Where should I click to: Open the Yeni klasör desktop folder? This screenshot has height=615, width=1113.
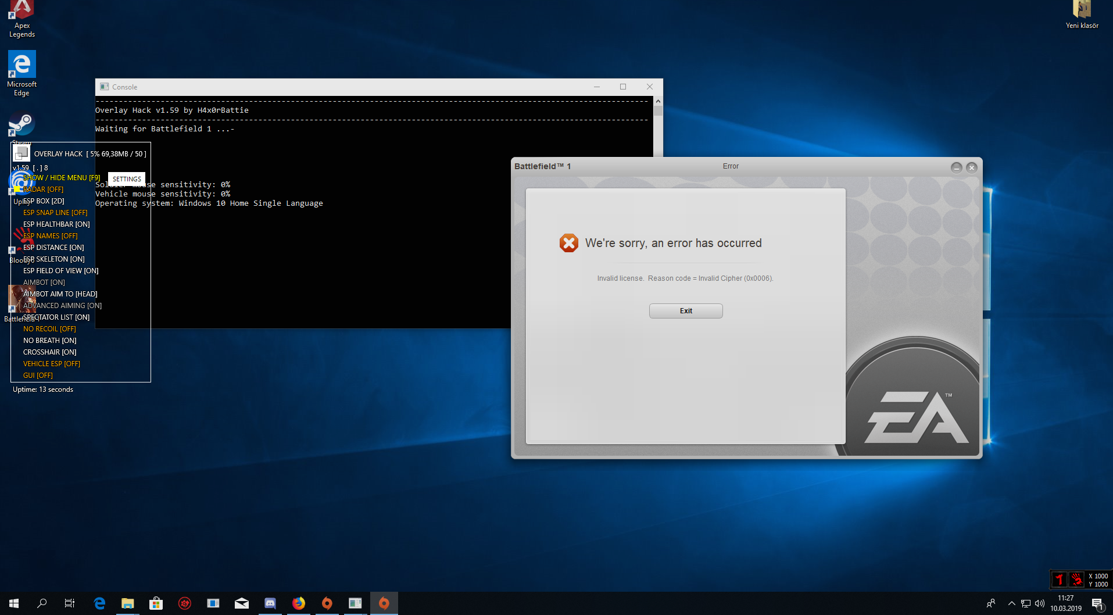1082,15
